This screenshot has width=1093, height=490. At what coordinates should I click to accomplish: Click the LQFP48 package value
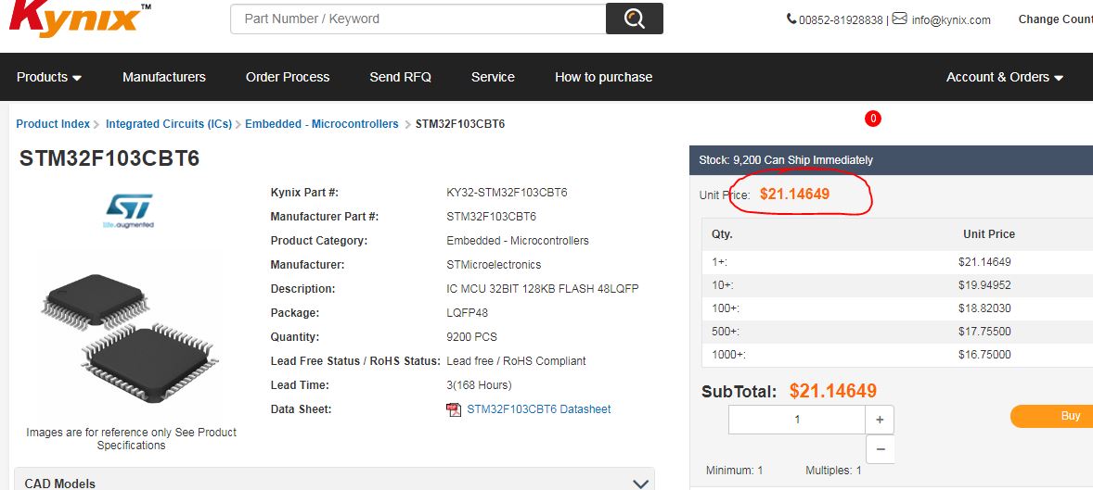click(467, 312)
